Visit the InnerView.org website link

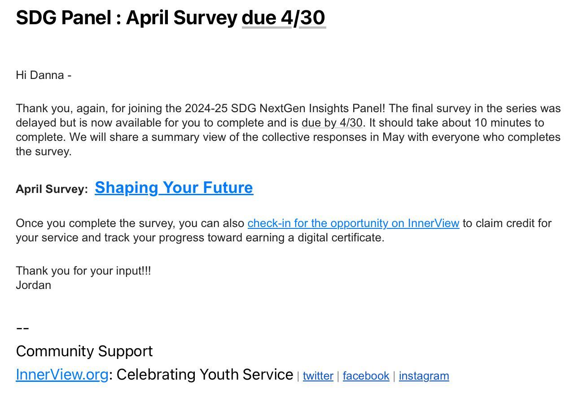62,375
